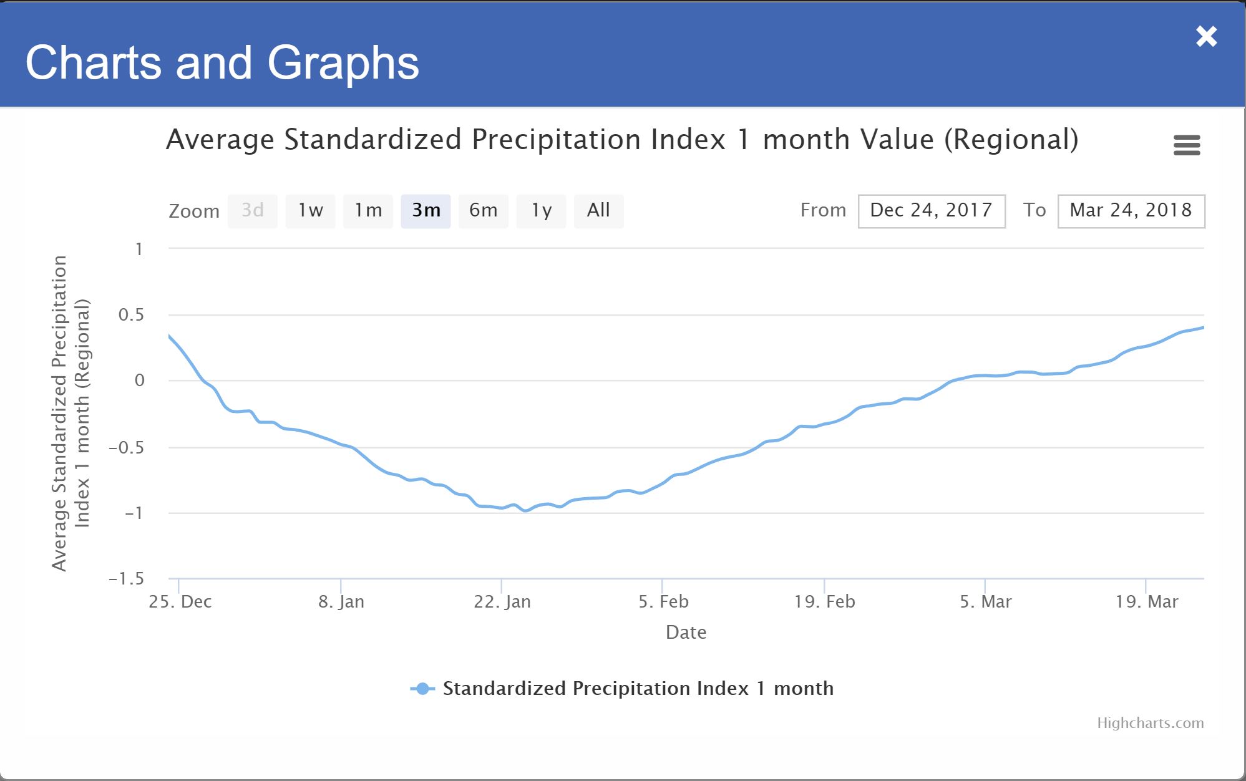This screenshot has height=781, width=1246.
Task: Open the chart context hamburger menu
Action: click(x=1186, y=145)
